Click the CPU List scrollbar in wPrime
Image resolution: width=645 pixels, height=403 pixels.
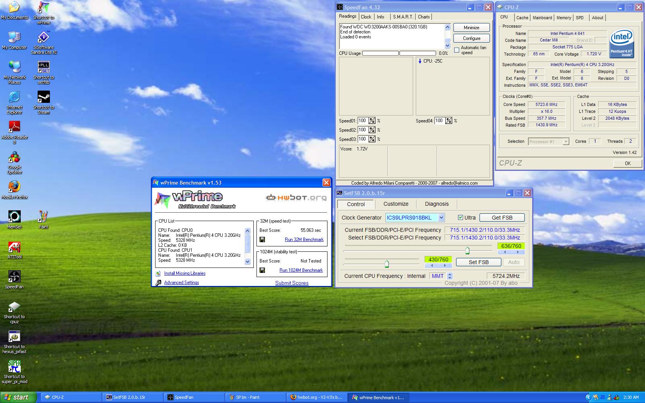[x=248, y=246]
